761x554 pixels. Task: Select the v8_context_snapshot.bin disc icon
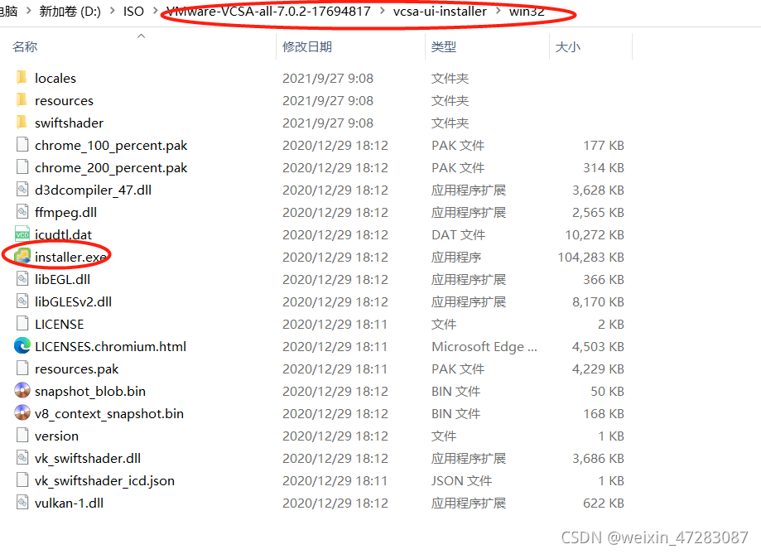pyautogui.click(x=22, y=412)
